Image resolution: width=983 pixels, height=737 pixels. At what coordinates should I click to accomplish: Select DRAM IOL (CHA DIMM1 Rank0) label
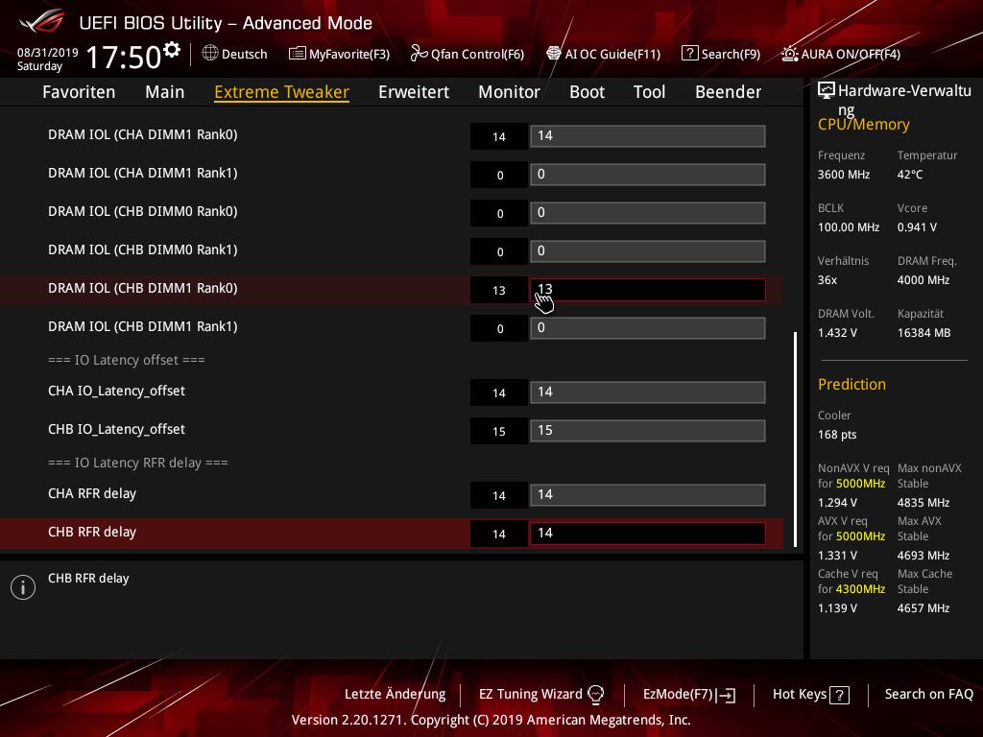143,134
